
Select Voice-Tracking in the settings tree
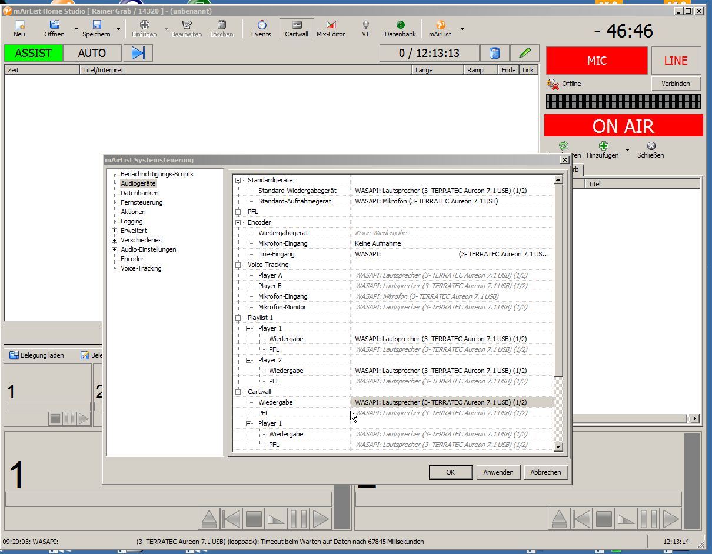pyautogui.click(x=141, y=268)
